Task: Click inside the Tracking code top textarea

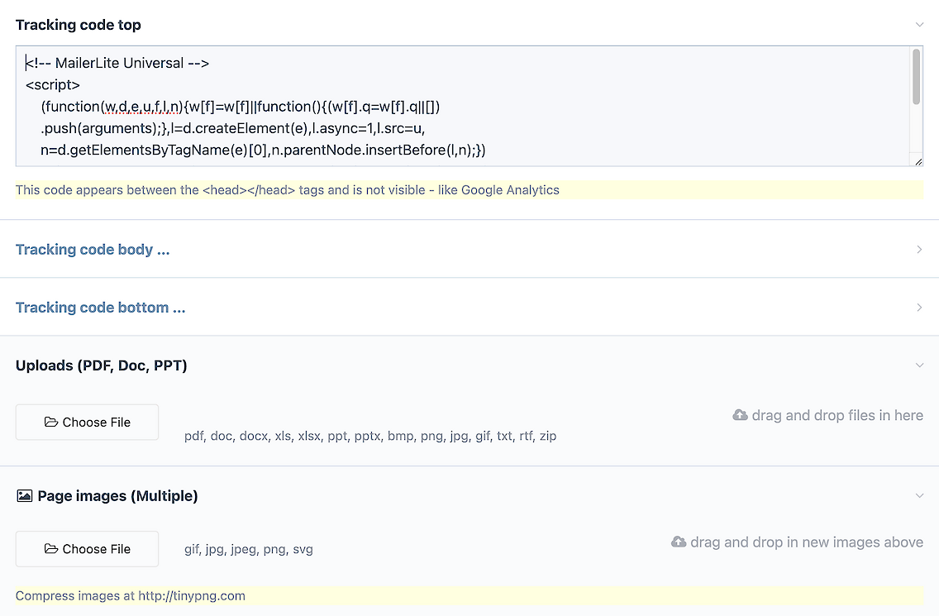Action: 463,106
